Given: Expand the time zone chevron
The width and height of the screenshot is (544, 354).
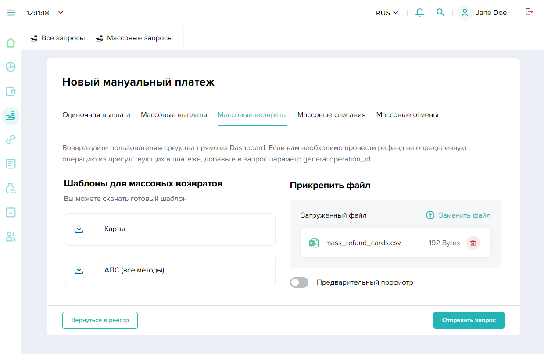Looking at the screenshot, I should 61,12.
